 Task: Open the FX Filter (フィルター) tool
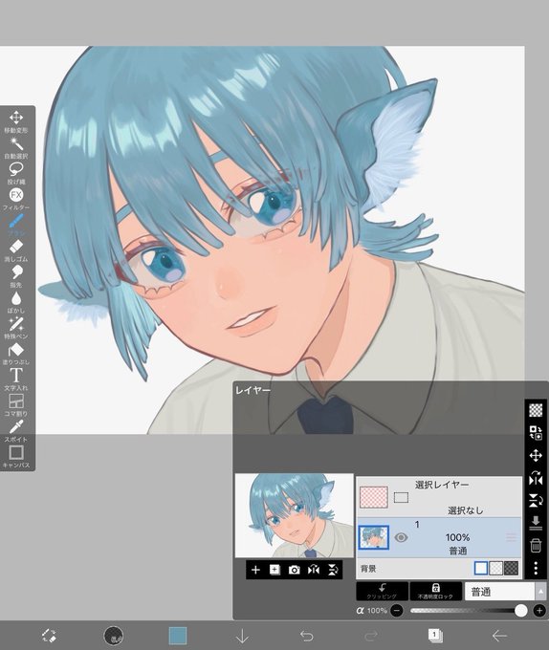[16, 199]
